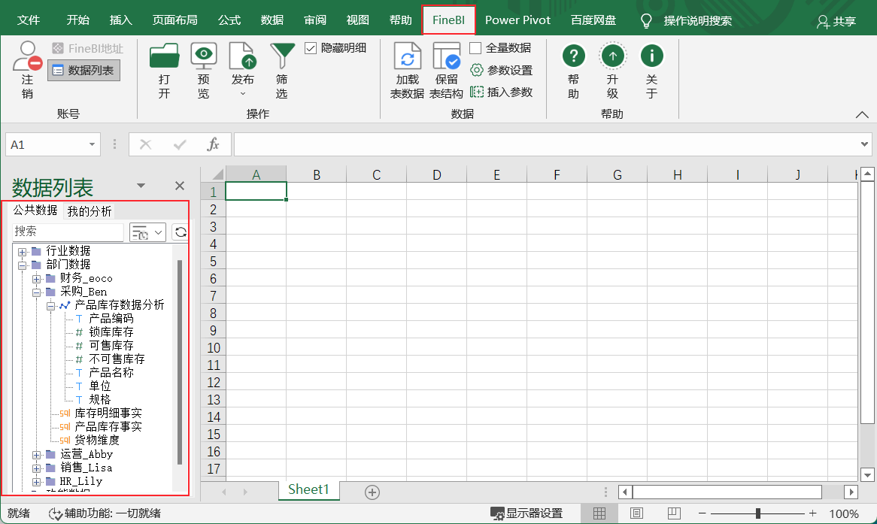Open the FineBI地址 setting

(x=87, y=49)
